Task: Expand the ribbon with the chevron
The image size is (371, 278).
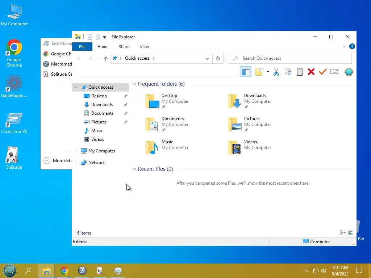Action: coord(344,47)
